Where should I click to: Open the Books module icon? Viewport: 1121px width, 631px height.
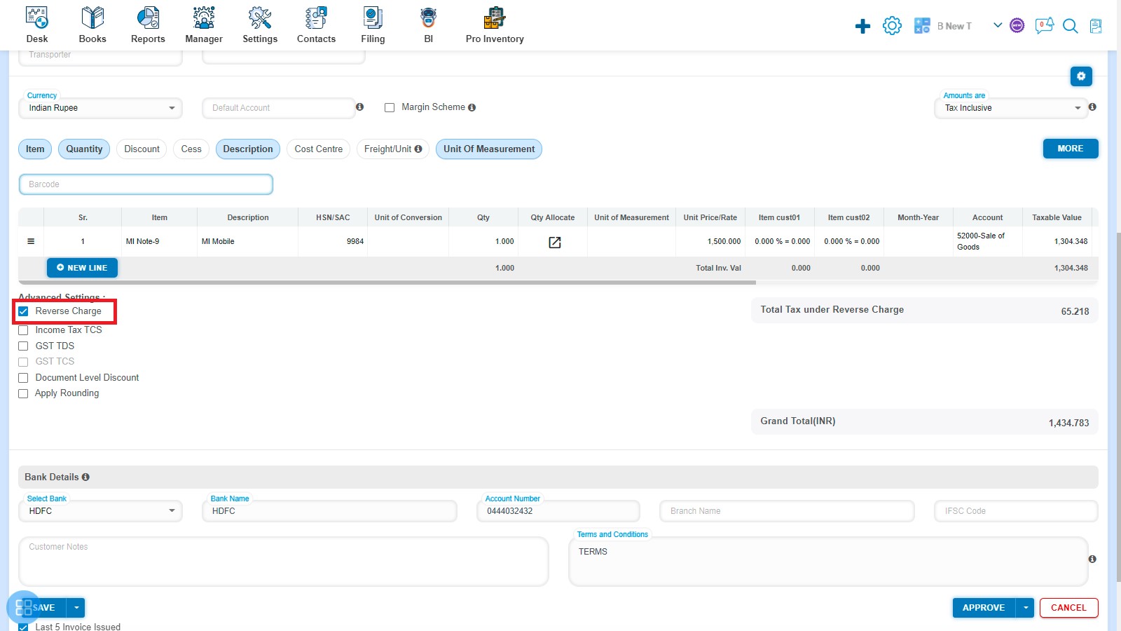click(92, 18)
